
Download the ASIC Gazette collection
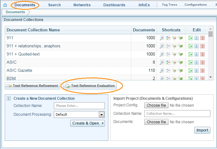click(196, 71)
